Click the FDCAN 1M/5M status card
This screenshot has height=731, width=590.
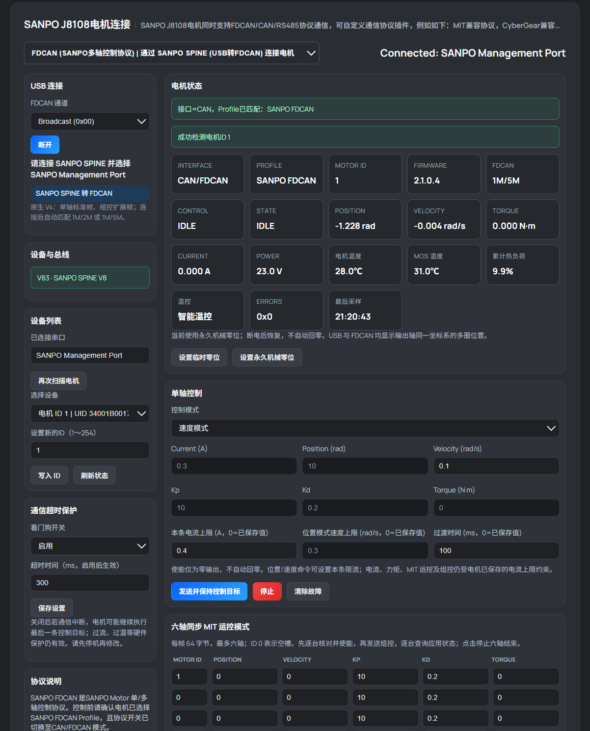coord(523,174)
